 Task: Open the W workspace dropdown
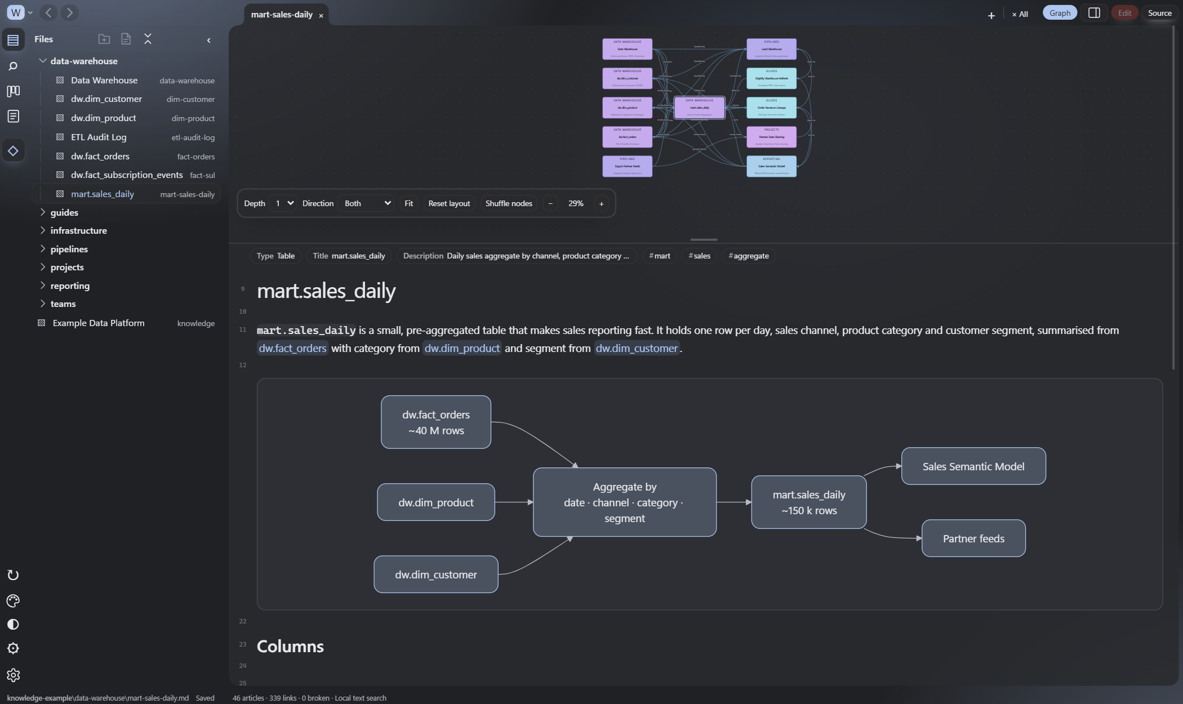click(20, 12)
